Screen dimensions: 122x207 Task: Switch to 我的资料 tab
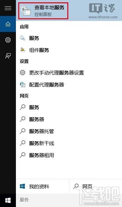coord(42,187)
